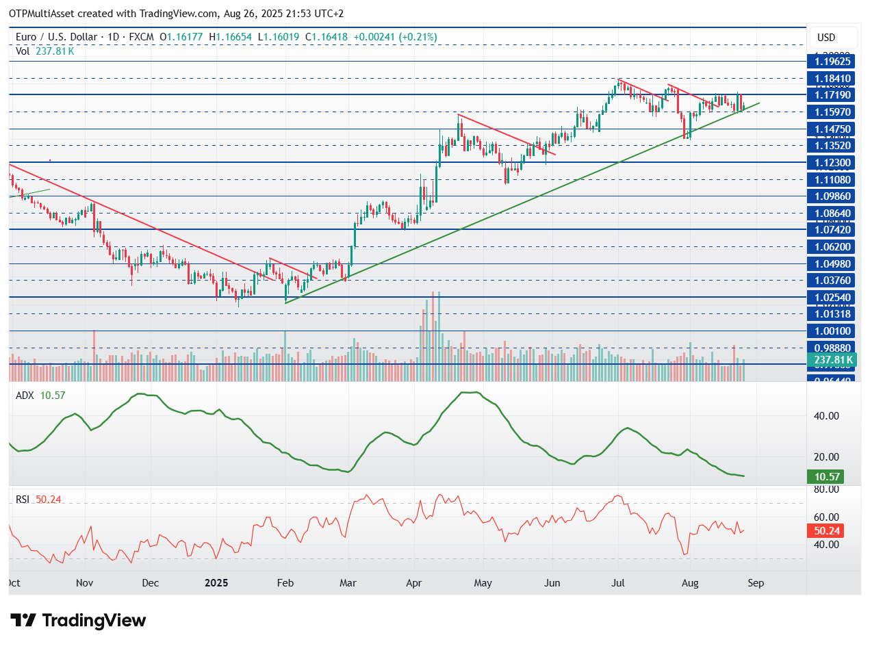870x646 pixels.
Task: Click the Sep label on time axis
Action: (x=756, y=583)
